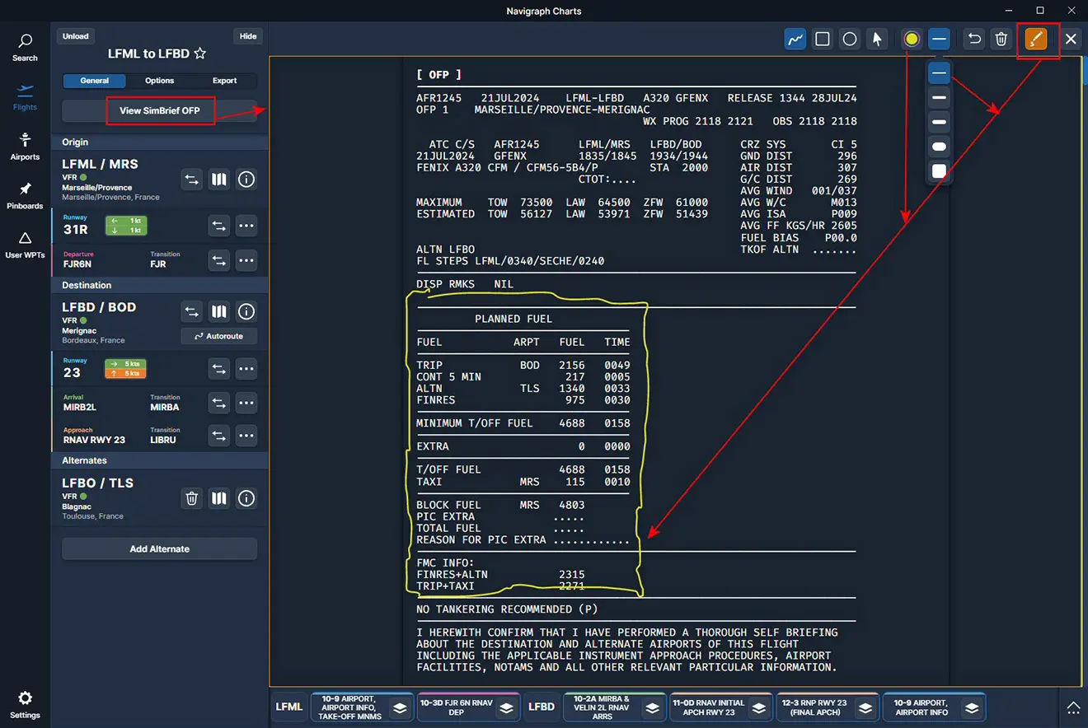Select the LFML chart group label
This screenshot has width=1088, height=728.
coord(289,707)
